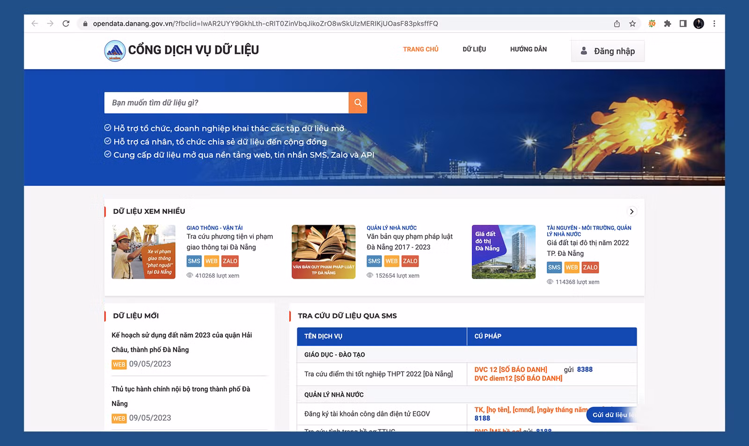Go back using browser back arrow
Image resolution: width=749 pixels, height=446 pixels.
coord(35,23)
